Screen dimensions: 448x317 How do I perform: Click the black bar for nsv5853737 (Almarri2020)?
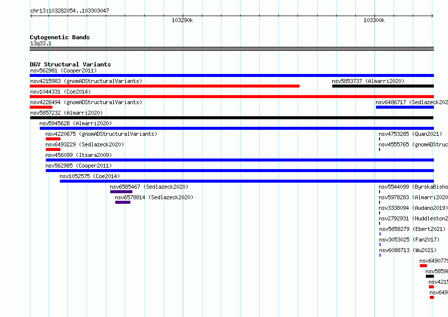(383, 86)
